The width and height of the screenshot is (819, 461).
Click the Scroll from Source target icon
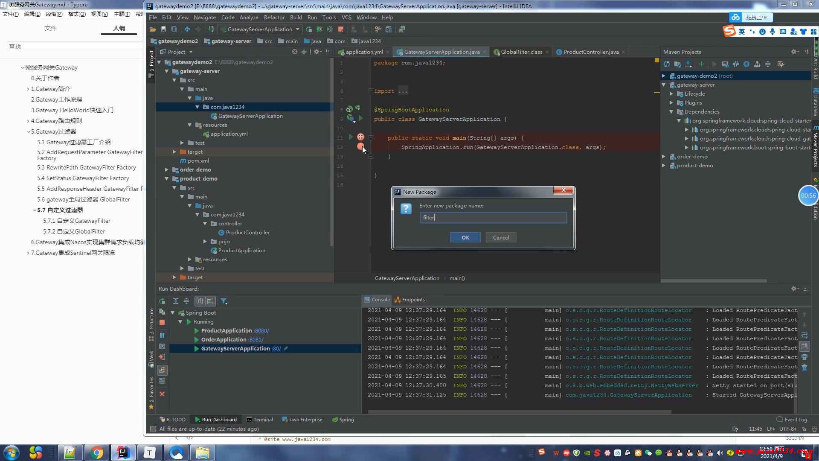(x=294, y=52)
